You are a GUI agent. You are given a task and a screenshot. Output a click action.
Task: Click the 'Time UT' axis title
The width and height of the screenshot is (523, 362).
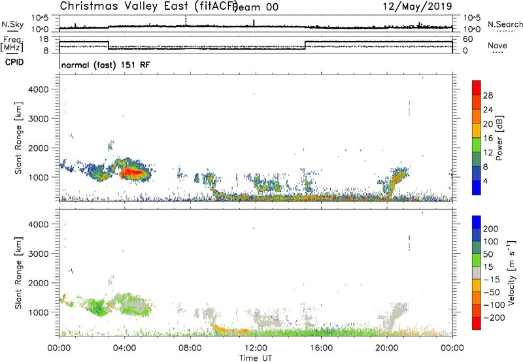click(x=256, y=358)
